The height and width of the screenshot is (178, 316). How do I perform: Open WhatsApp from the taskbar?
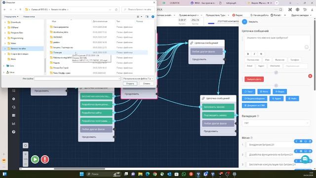(x=184, y=174)
